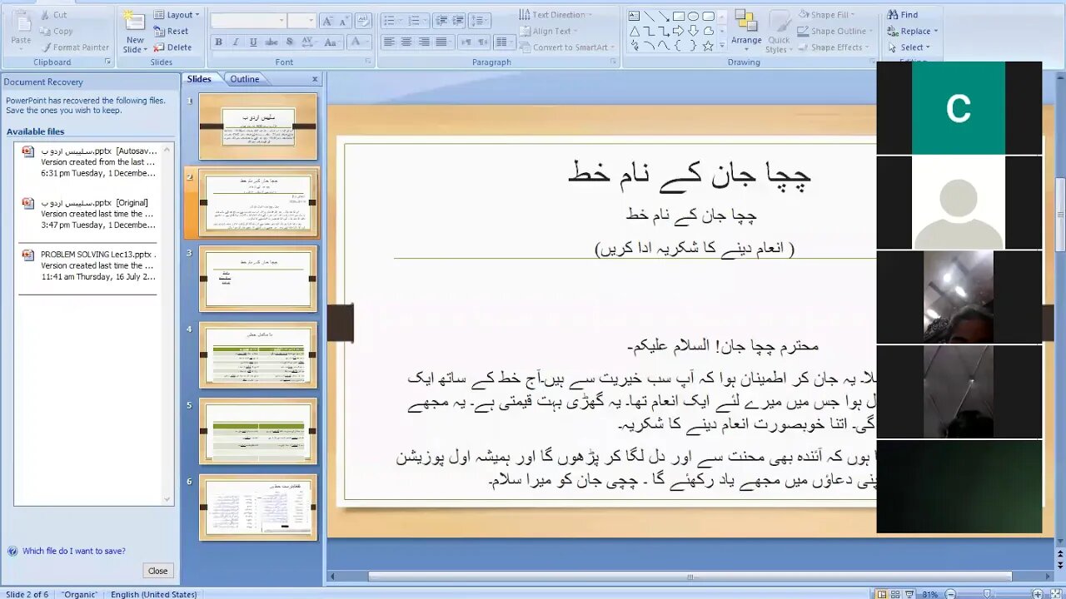Select the Oval shape
1066x599 pixels.
693,16
